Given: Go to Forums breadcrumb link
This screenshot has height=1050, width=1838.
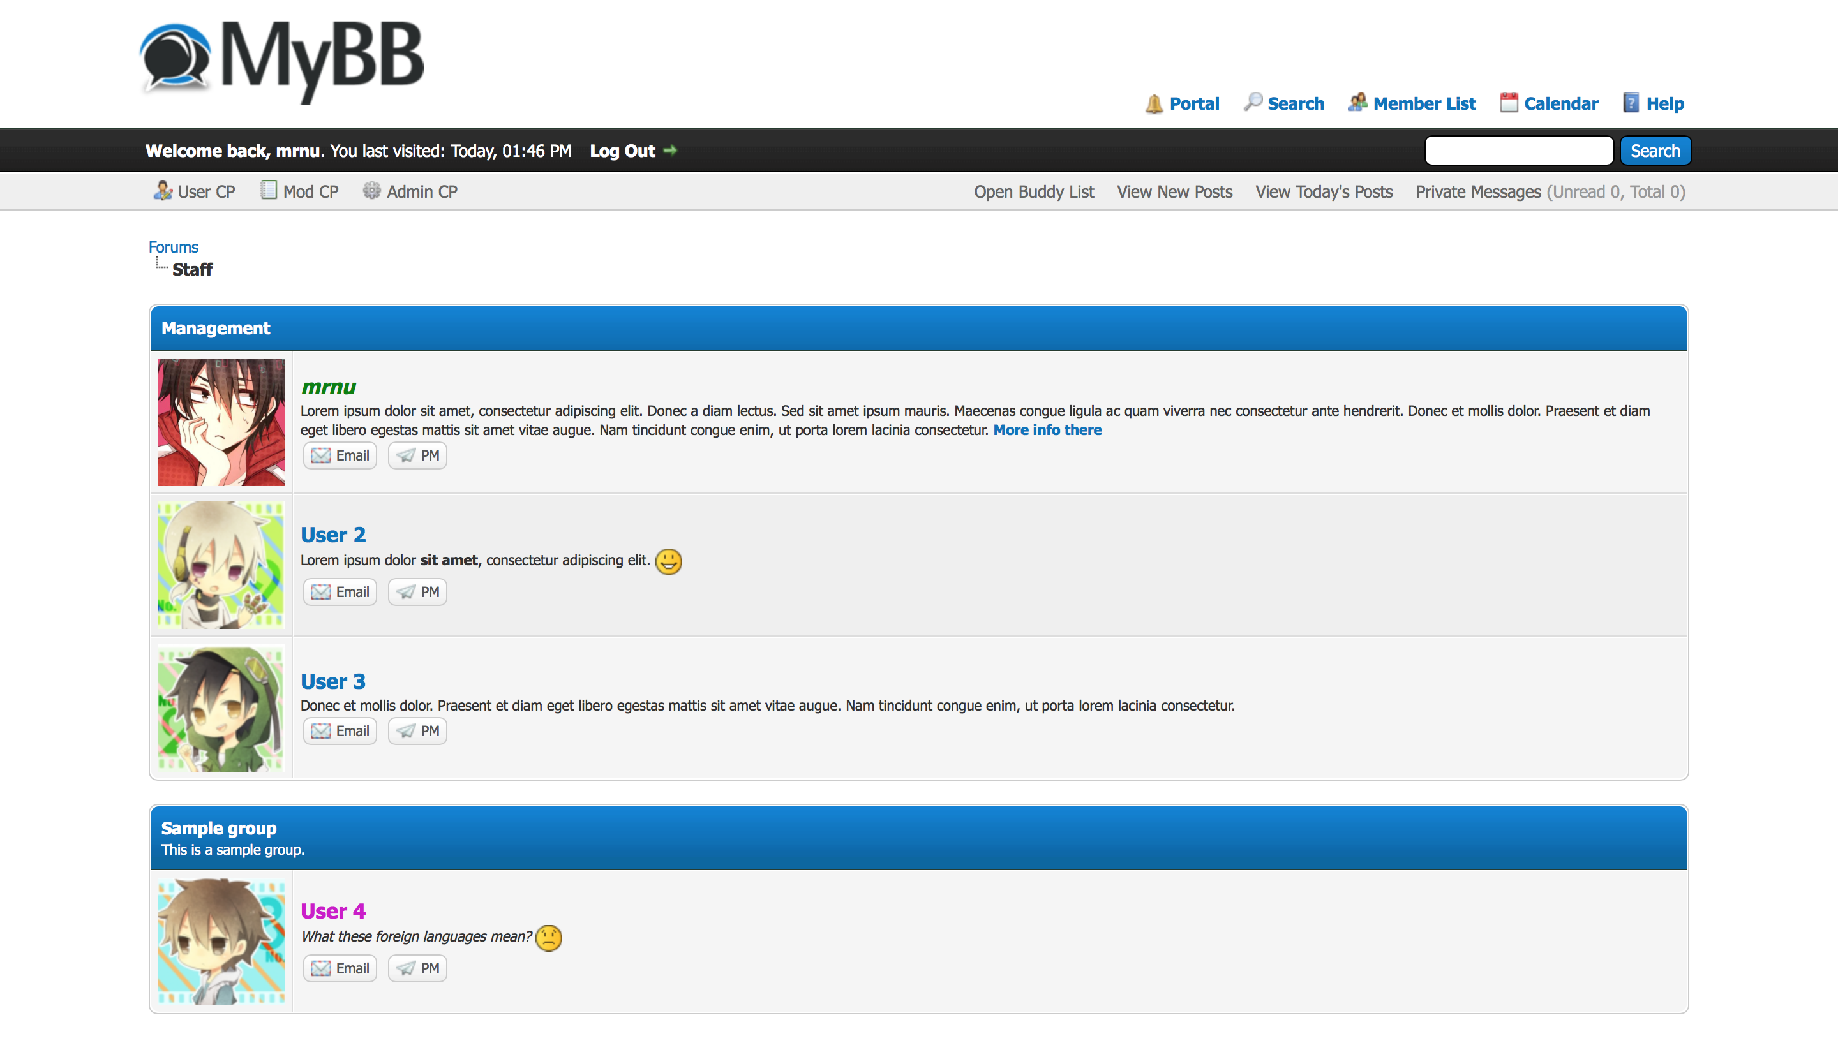Looking at the screenshot, I should point(173,247).
